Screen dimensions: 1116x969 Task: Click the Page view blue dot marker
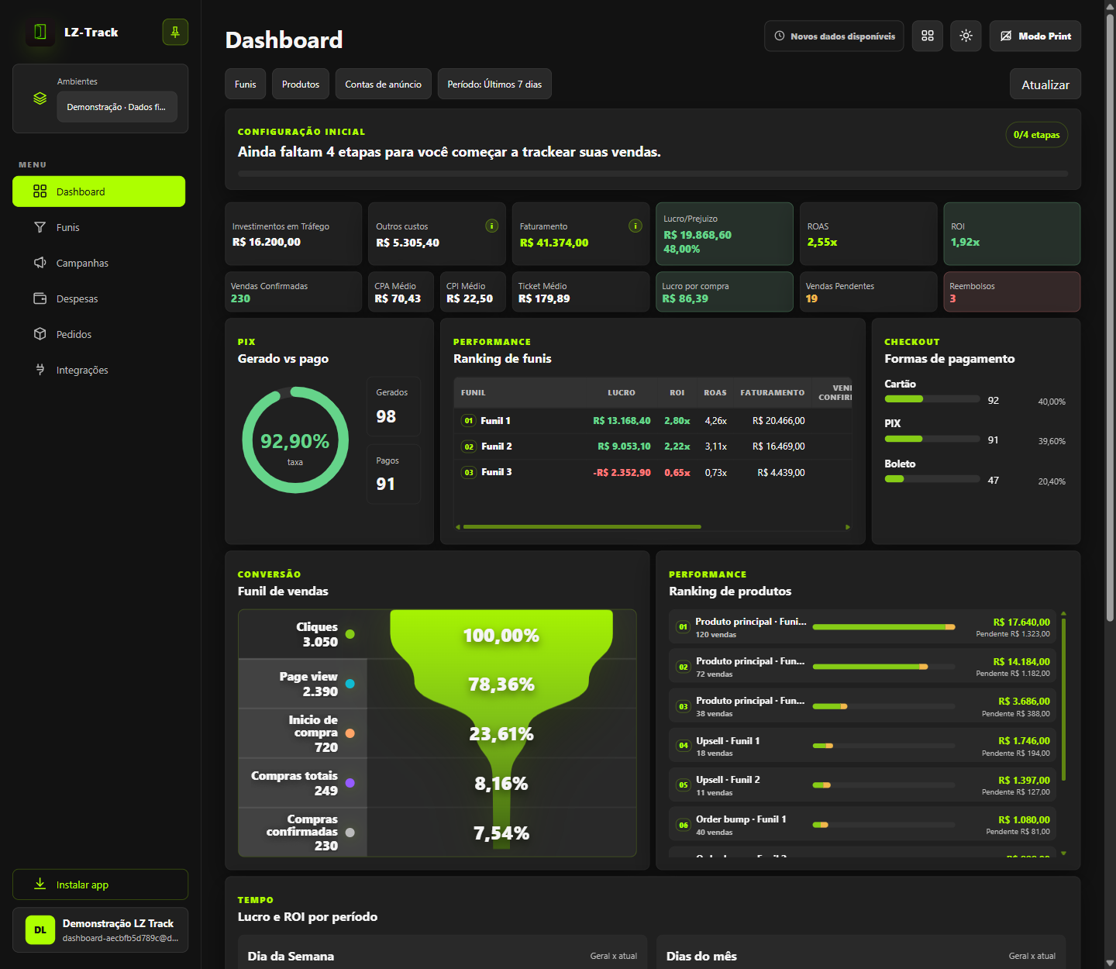point(350,684)
